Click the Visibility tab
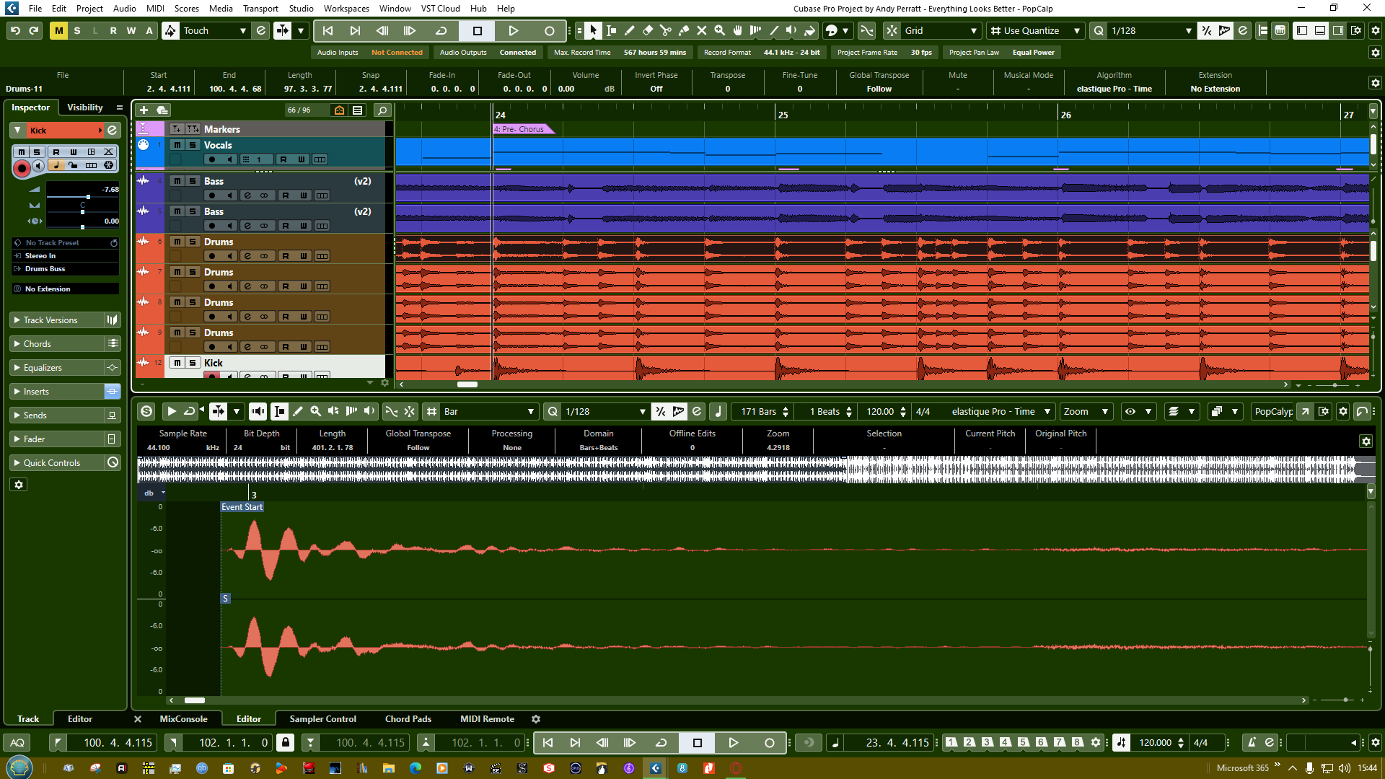This screenshot has width=1385, height=779. [x=84, y=107]
